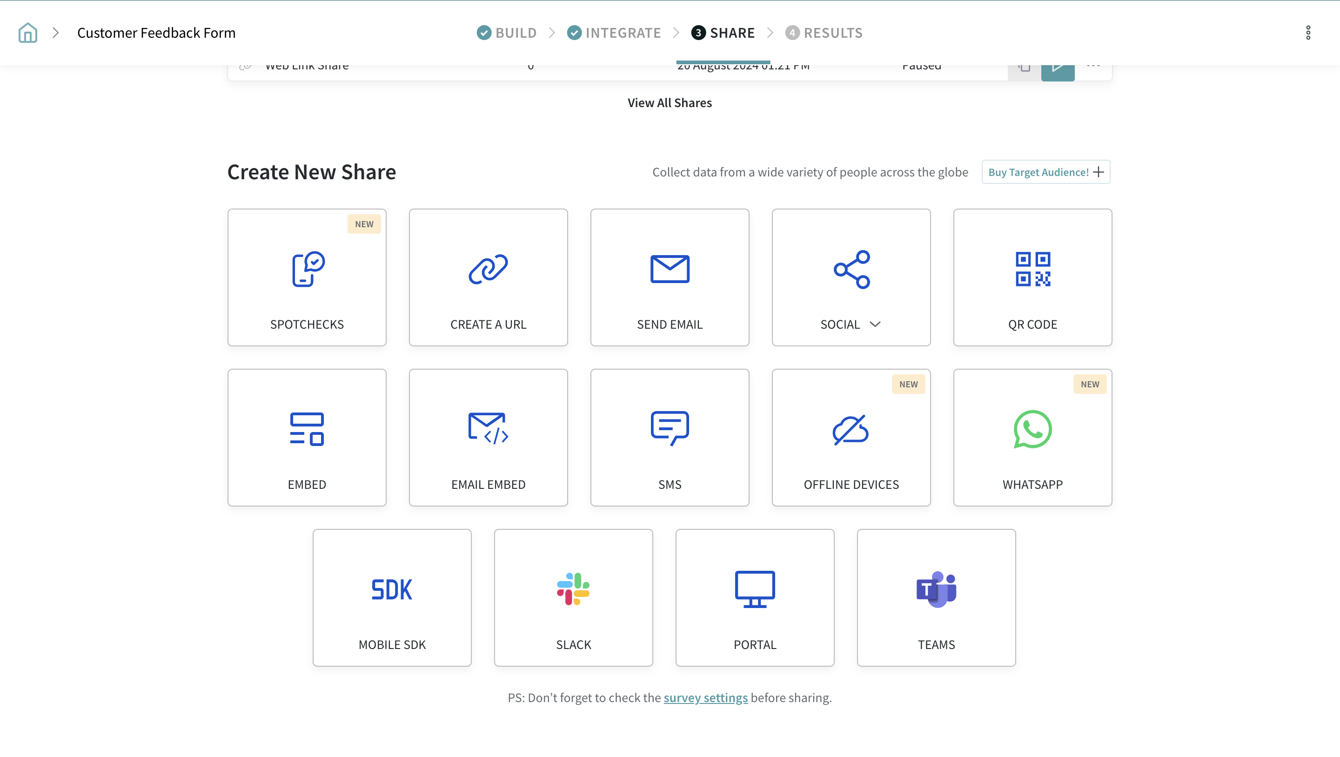Click the home icon in breadcrumb
The width and height of the screenshot is (1340, 757).
point(27,33)
